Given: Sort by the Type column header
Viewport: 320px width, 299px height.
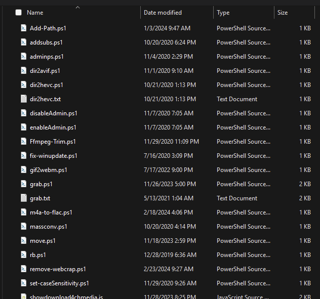Looking at the screenshot, I should click(223, 13).
